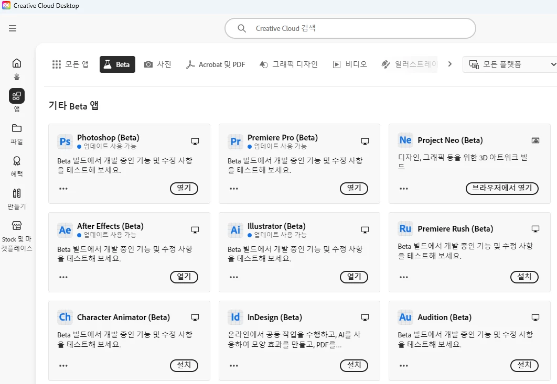
Task: Open more options for Audition (Beta)
Action: pyautogui.click(x=403, y=366)
